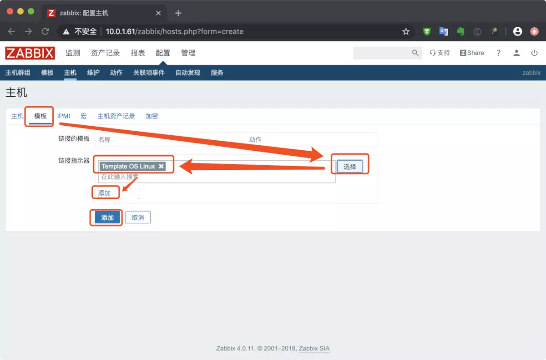546x360 pixels.
Task: Click the zabbix server name text
Action: [x=531, y=73]
